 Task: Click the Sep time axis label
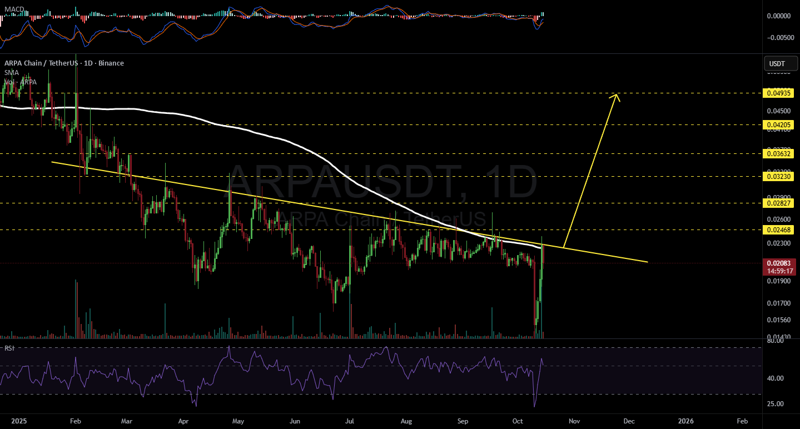(464, 422)
